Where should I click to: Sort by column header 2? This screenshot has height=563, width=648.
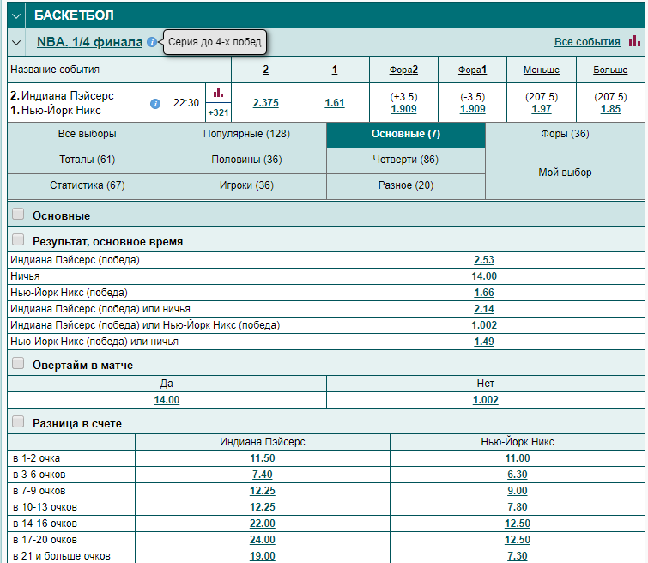pyautogui.click(x=266, y=70)
